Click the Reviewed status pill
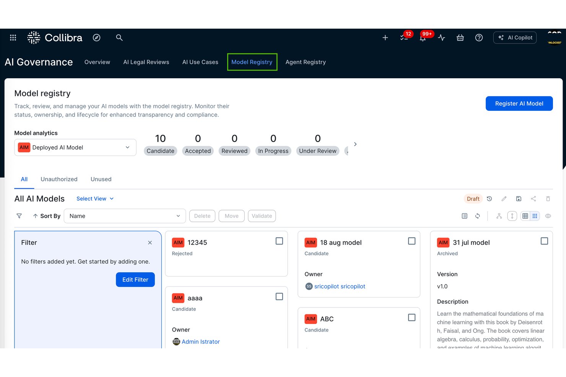566x377 pixels. pyautogui.click(x=234, y=151)
